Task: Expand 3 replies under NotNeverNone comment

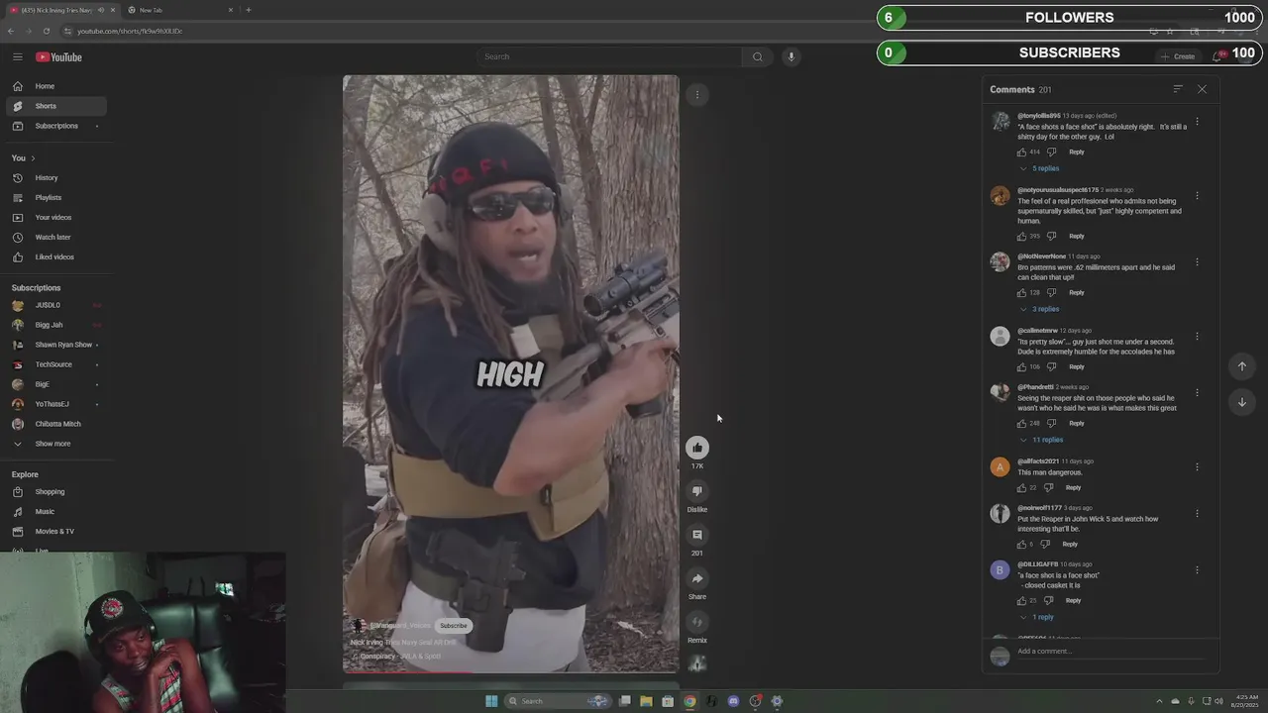Action: (x=1040, y=309)
